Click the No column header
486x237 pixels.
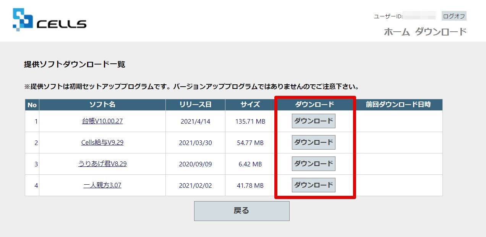coord(32,105)
